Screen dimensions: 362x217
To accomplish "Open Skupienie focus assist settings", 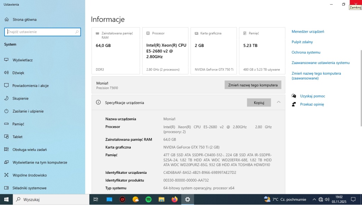I will coord(21,98).
